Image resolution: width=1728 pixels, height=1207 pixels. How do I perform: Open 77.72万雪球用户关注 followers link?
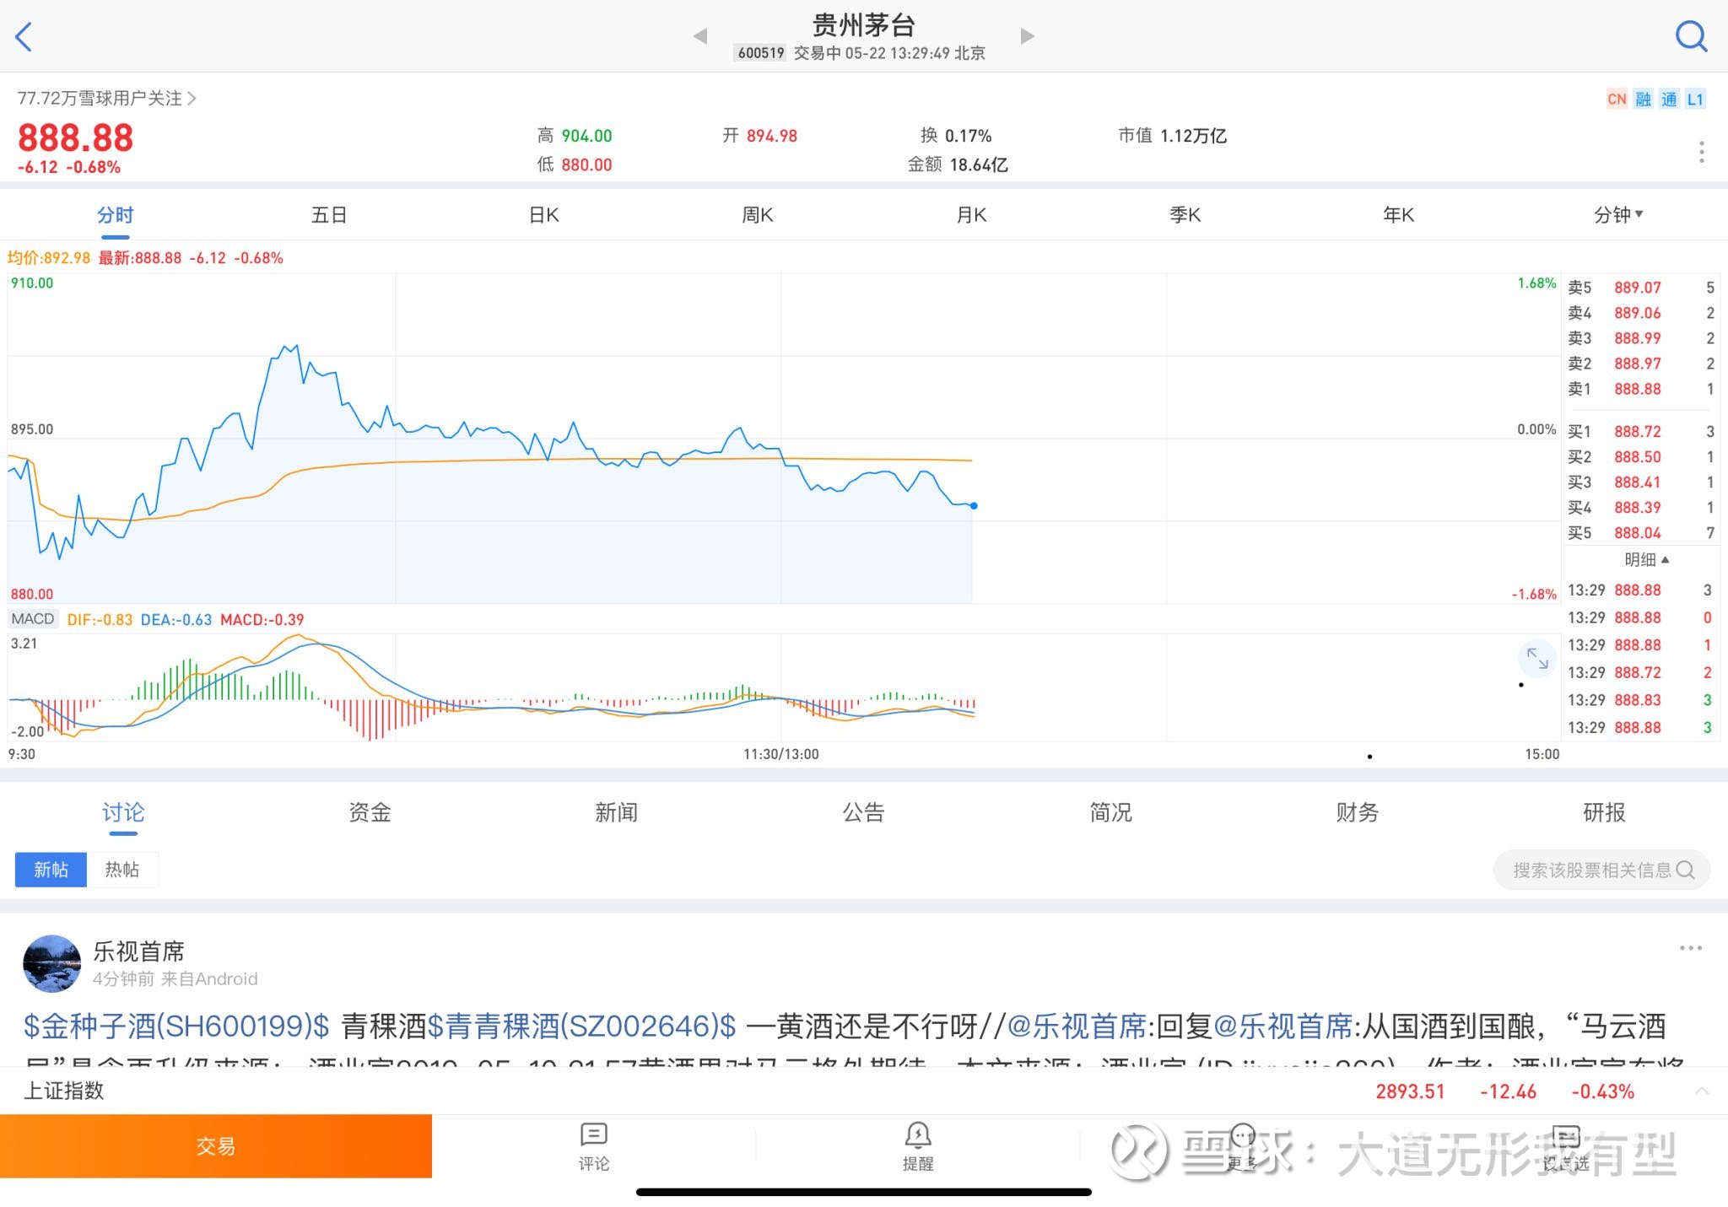[x=106, y=99]
